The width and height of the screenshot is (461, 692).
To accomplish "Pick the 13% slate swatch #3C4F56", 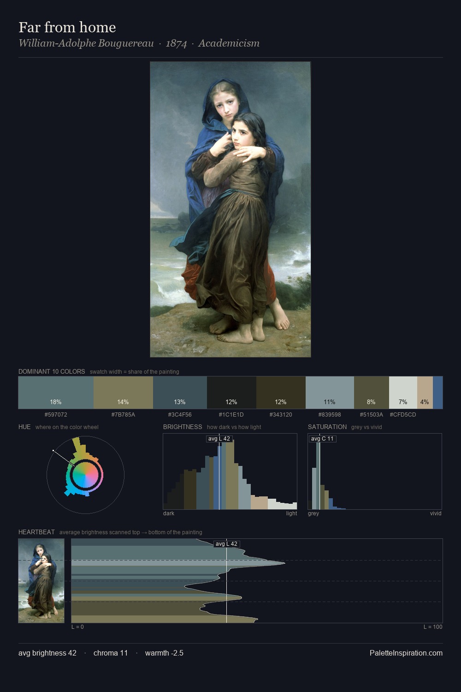I will 180,393.
